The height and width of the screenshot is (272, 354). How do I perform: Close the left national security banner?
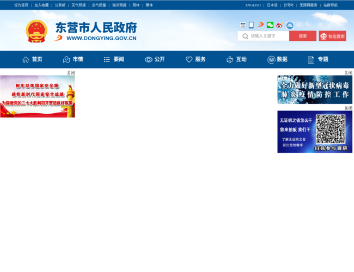click(71, 73)
